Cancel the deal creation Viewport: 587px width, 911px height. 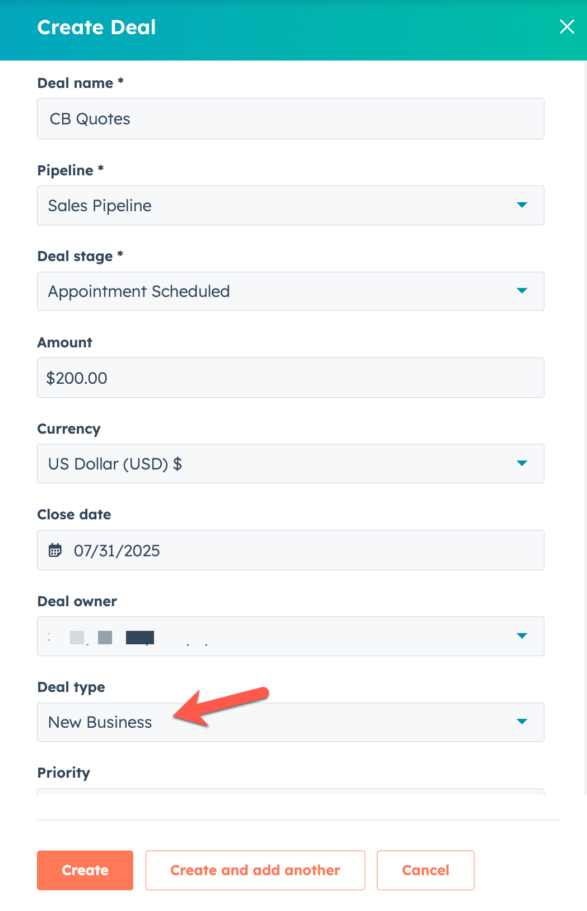425,870
